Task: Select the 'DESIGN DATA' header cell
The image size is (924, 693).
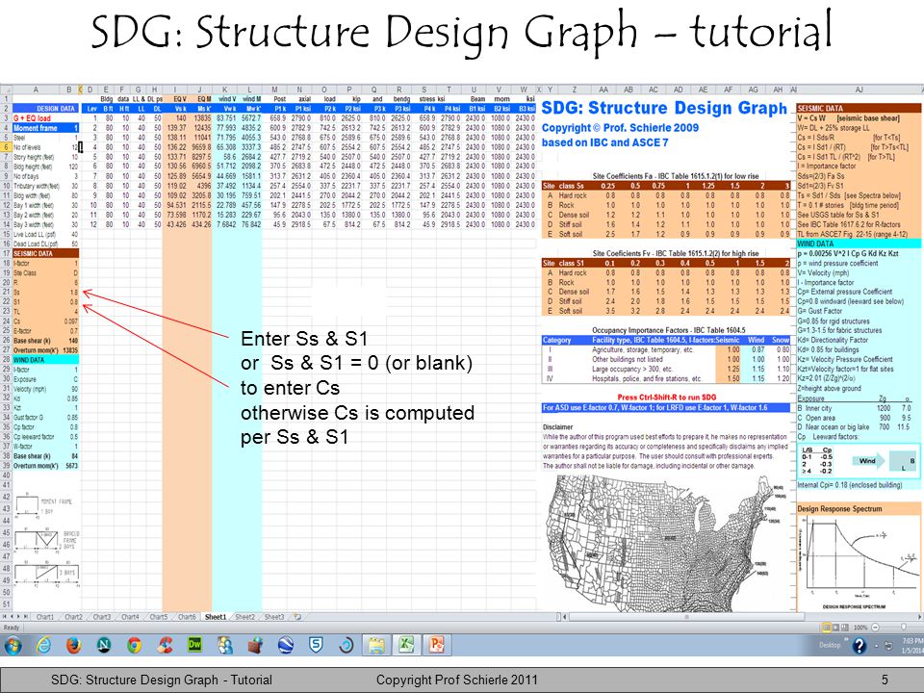Action: click(45, 109)
